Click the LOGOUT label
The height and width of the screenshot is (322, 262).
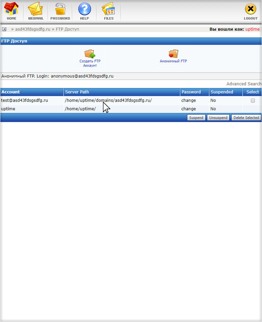click(x=251, y=18)
